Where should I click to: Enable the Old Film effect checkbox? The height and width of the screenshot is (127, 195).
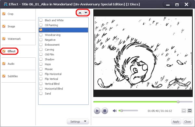[41, 54]
